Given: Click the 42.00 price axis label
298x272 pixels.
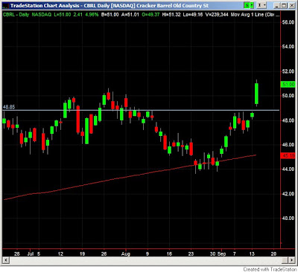Looking at the screenshot, I should tap(288, 193).
